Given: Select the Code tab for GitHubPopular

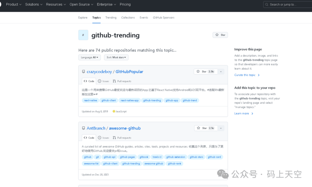Looking at the screenshot, I should 89,81.
